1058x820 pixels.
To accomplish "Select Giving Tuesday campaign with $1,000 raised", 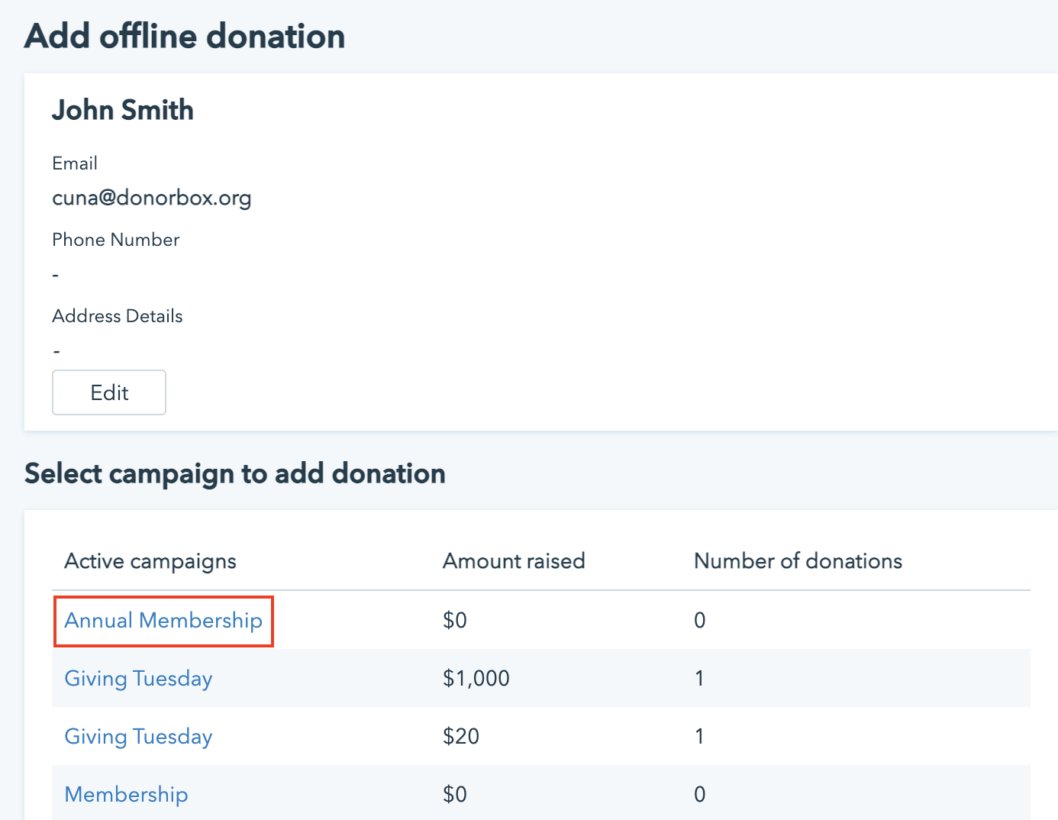I will point(138,679).
